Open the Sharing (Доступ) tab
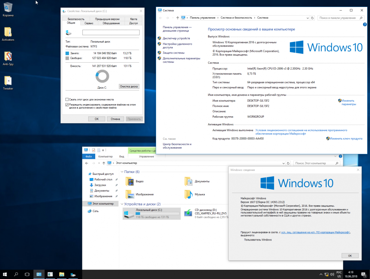 coord(134,23)
